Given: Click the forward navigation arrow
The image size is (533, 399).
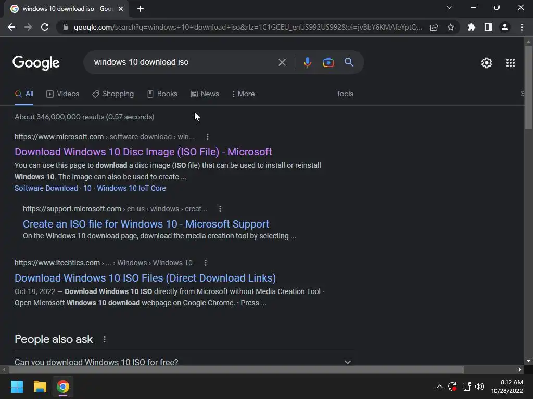Looking at the screenshot, I should click(28, 27).
